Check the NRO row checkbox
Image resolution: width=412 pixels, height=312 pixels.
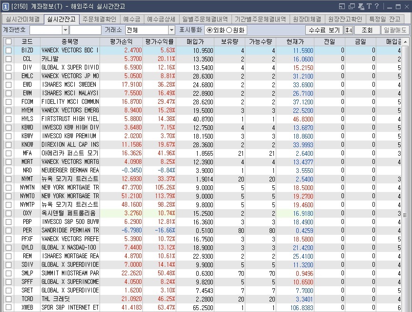(x=9, y=171)
